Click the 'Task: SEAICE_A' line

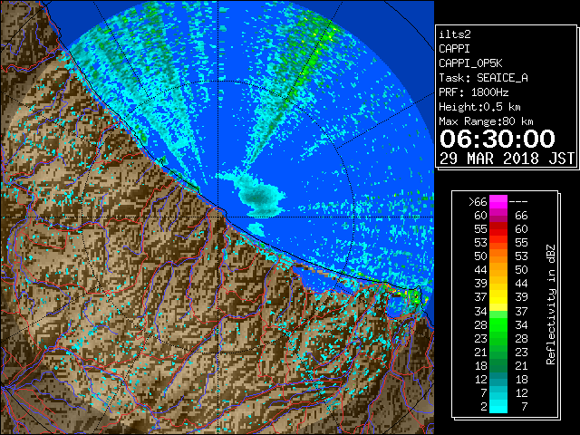[x=483, y=78]
